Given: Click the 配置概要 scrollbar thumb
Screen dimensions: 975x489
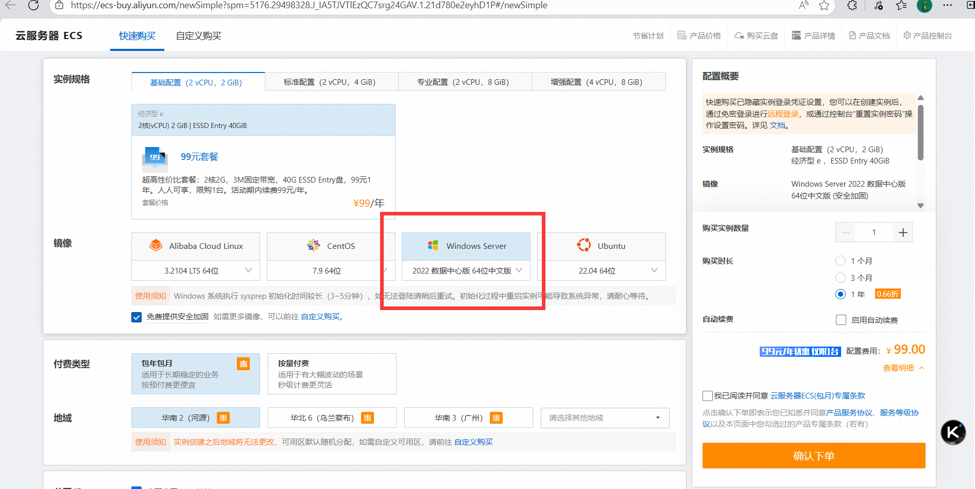Looking at the screenshot, I should [x=920, y=133].
